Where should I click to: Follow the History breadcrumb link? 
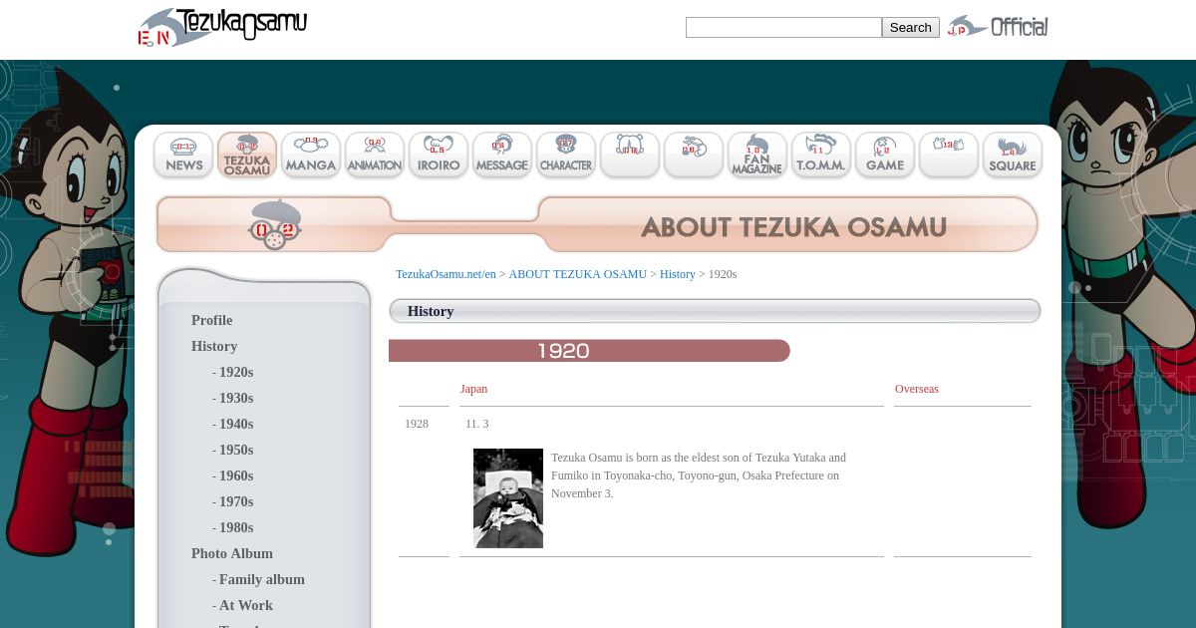point(678,274)
